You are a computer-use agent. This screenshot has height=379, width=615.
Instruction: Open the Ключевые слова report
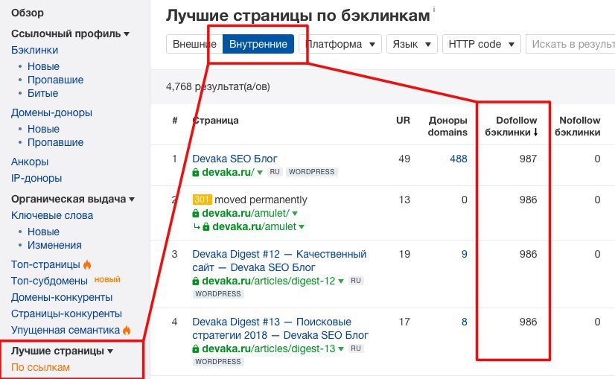(x=52, y=215)
